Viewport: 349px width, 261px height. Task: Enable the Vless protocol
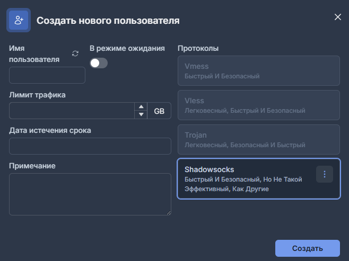[258, 105]
